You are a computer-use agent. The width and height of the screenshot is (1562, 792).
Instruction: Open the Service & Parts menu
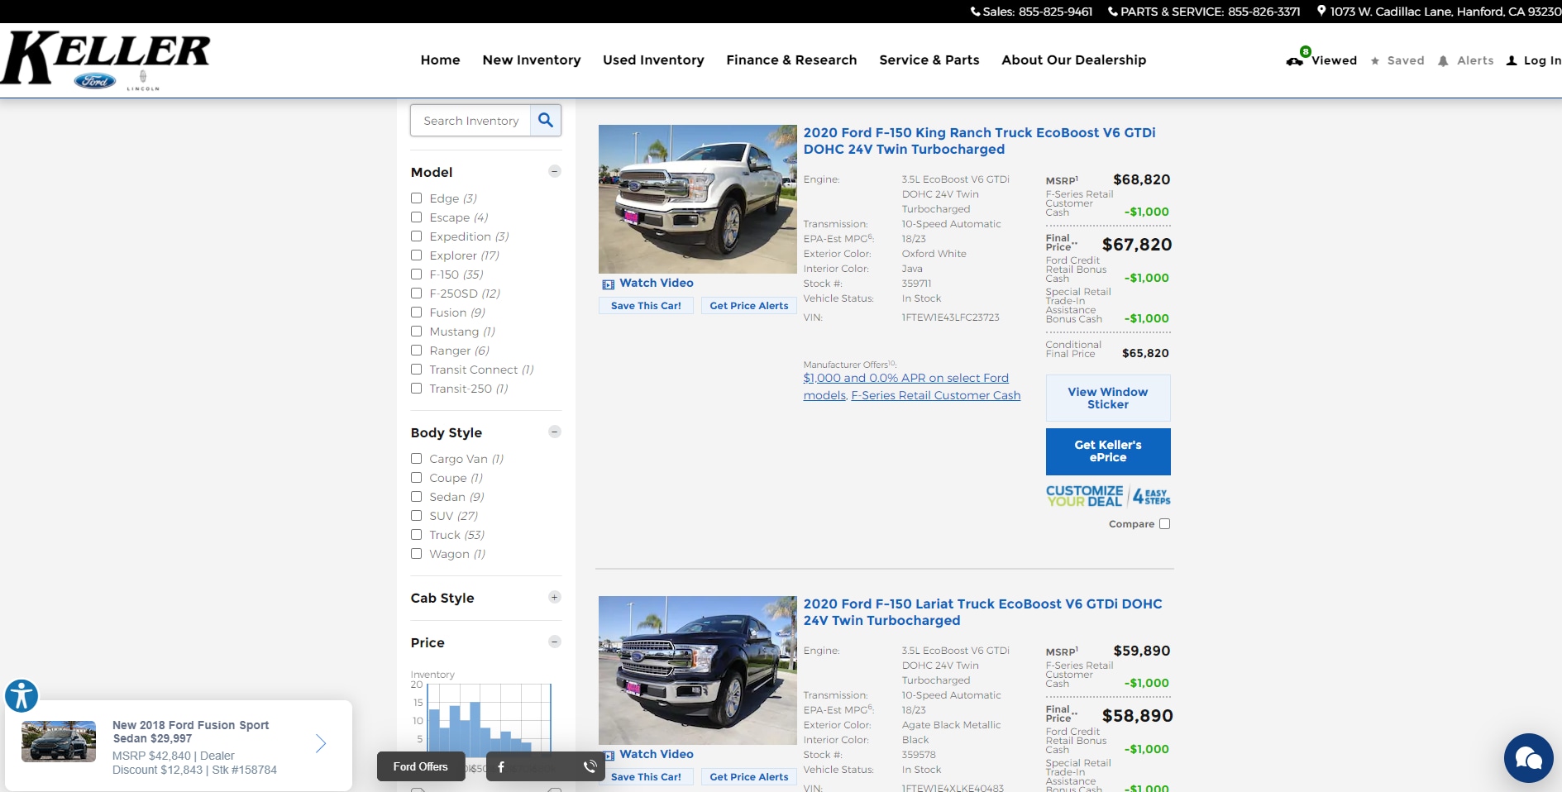pyautogui.click(x=929, y=60)
